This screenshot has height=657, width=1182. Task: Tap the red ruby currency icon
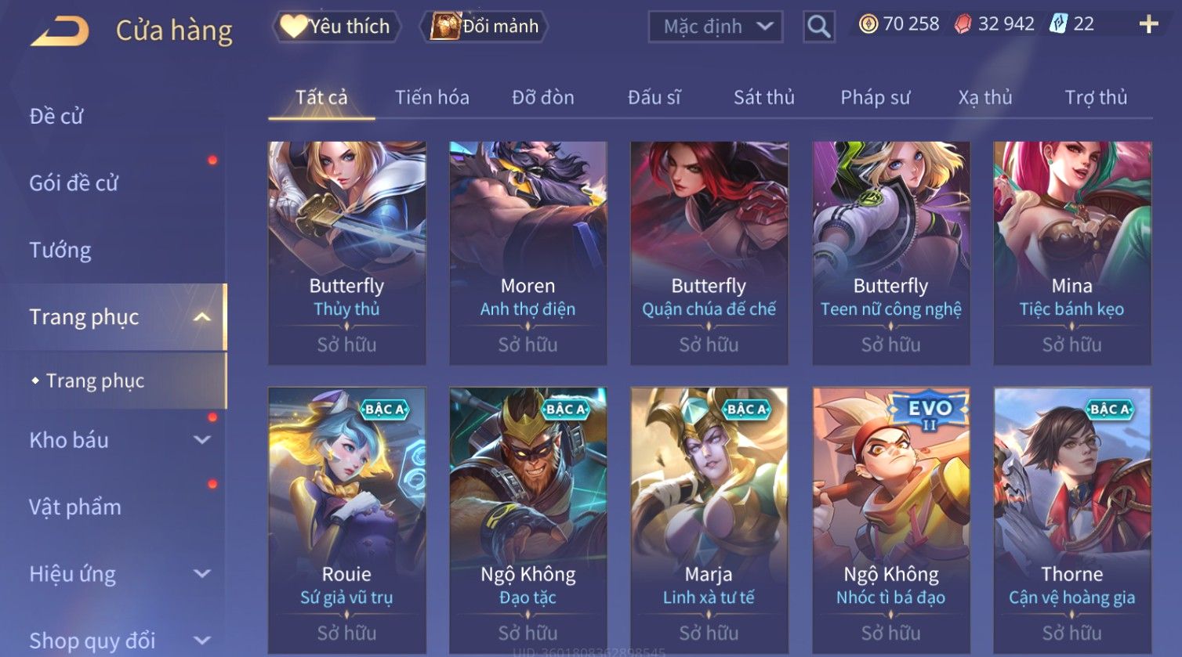coord(963,24)
